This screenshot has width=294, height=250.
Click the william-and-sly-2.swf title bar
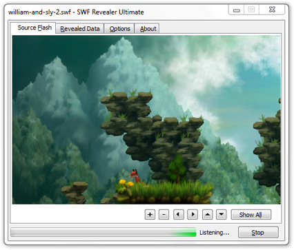(76, 12)
